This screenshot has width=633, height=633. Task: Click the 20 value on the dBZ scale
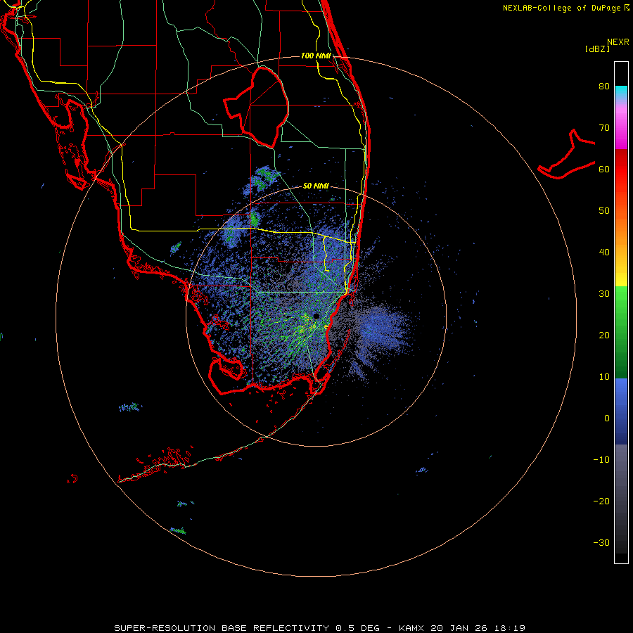pos(604,335)
